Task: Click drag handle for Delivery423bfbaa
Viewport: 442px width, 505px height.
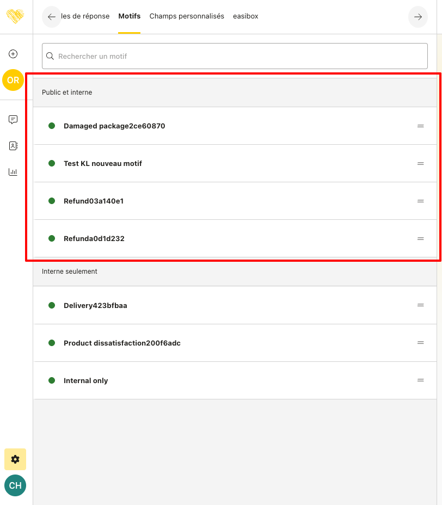Action: (420, 305)
